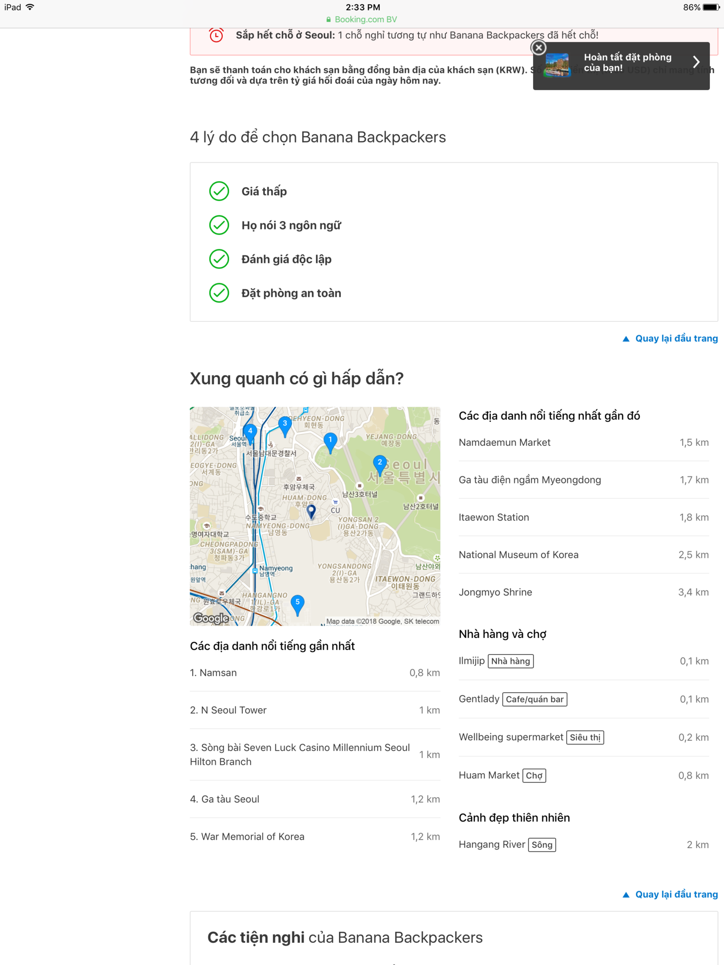Tap the 'Siêu thị' tag next to Wellbeing supermarket

click(585, 737)
